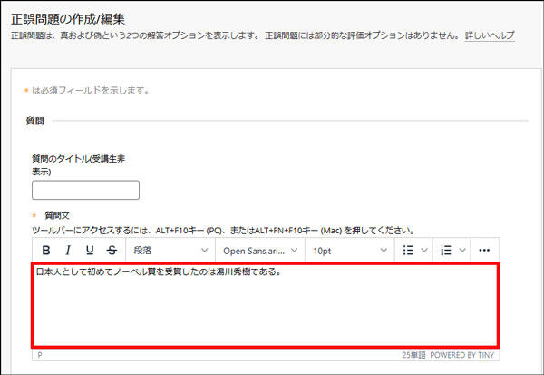Open the 10pt font size dropdown
The height and width of the screenshot is (375, 544).
click(x=350, y=251)
